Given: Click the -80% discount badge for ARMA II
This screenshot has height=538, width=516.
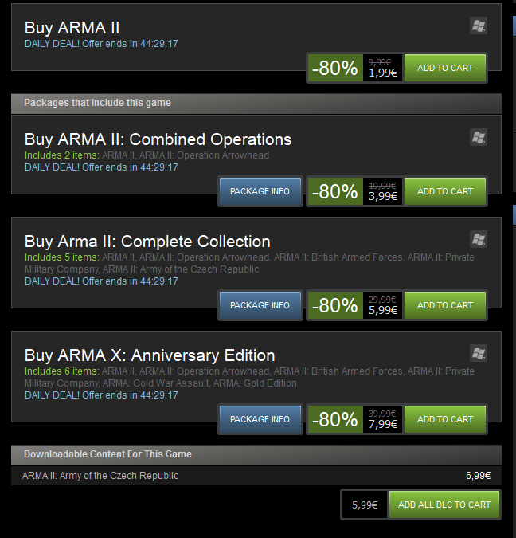Looking at the screenshot, I should tap(335, 68).
